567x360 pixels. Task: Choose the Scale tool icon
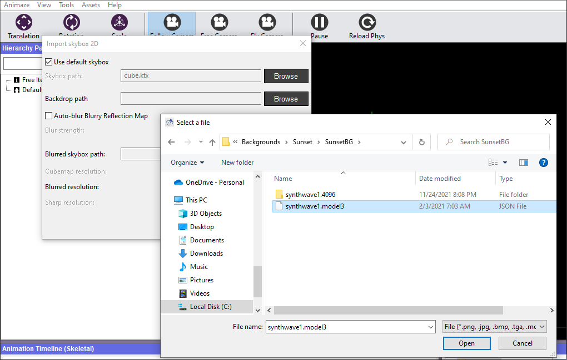click(119, 23)
